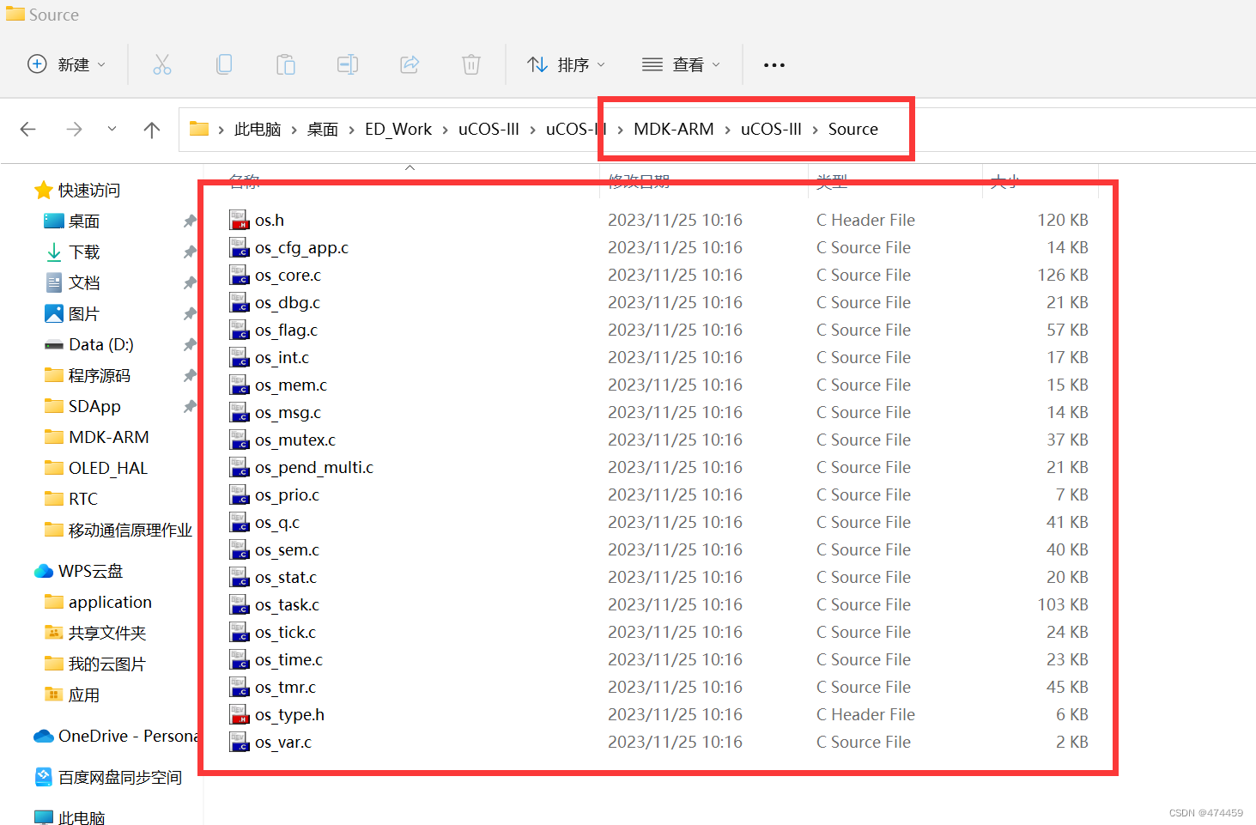The image size is (1256, 825).
Task: Select 百度网盘同步空间 in sidebar
Action: 120,778
